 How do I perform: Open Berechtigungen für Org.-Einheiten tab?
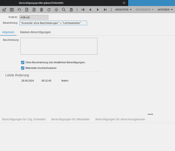(24, 119)
